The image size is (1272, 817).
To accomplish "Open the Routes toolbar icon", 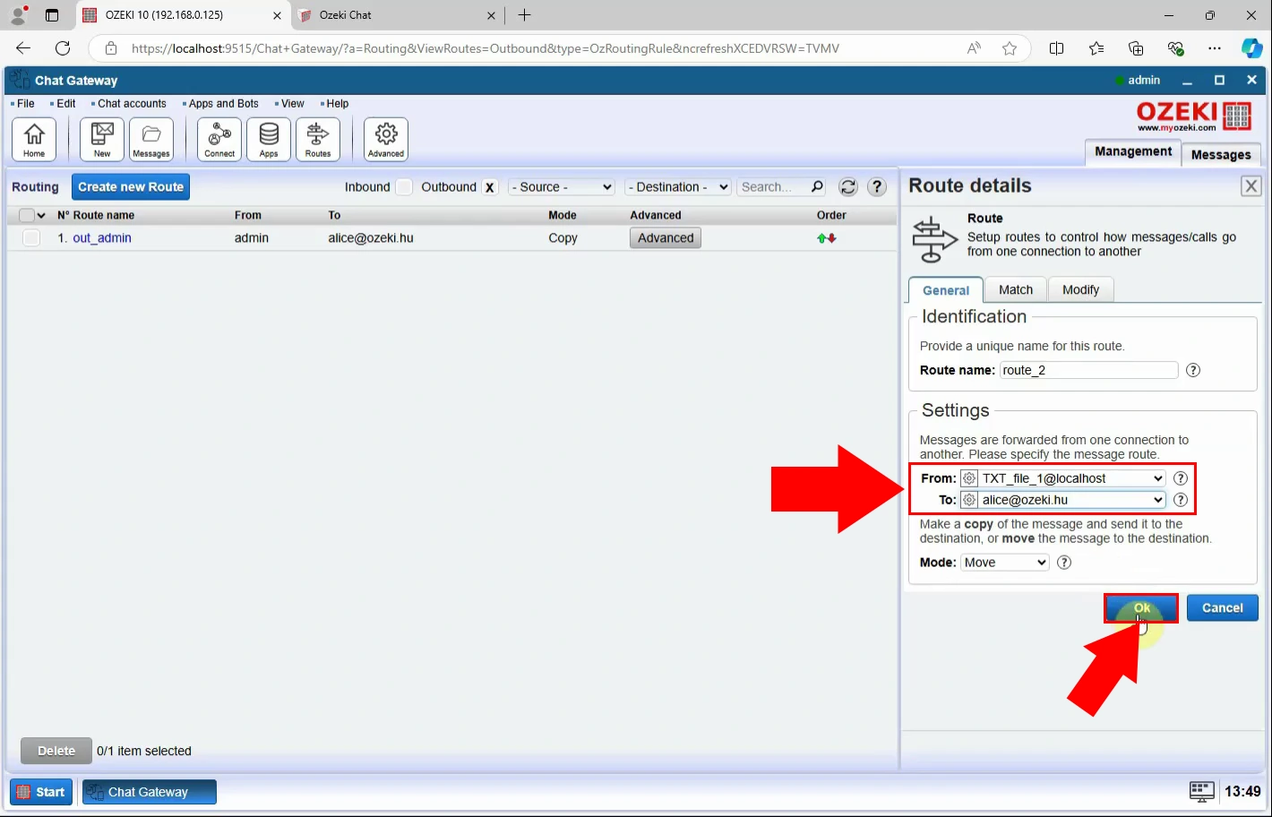I will click(318, 140).
